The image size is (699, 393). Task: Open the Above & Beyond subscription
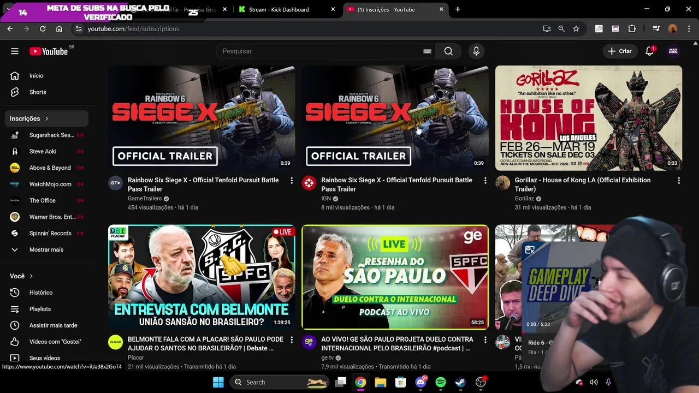pyautogui.click(x=47, y=168)
